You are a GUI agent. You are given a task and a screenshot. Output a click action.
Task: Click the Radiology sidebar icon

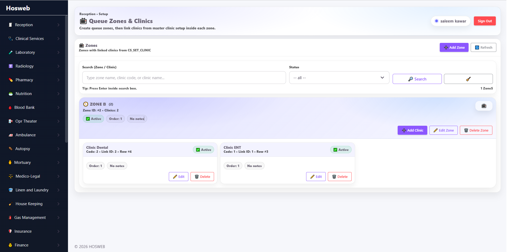pyautogui.click(x=11, y=66)
